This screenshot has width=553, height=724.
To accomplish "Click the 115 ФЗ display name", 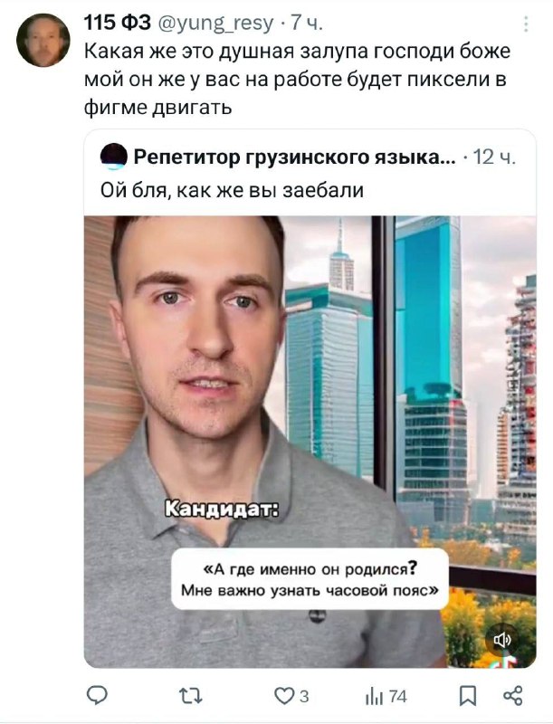I will [x=118, y=23].
